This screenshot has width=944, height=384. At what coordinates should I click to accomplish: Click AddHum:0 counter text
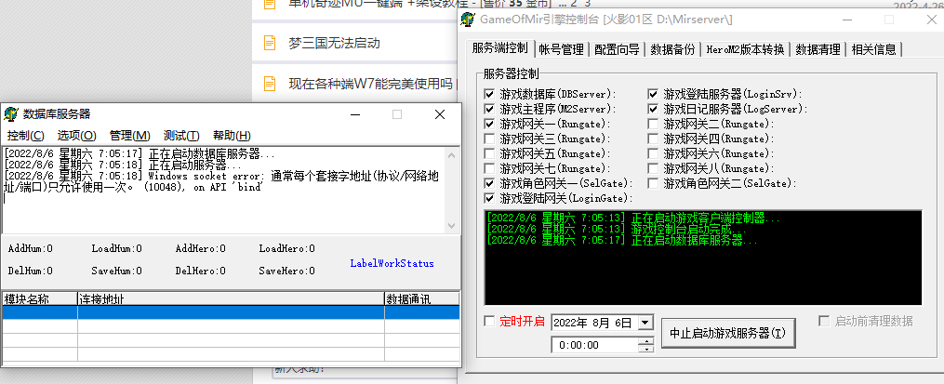30,248
